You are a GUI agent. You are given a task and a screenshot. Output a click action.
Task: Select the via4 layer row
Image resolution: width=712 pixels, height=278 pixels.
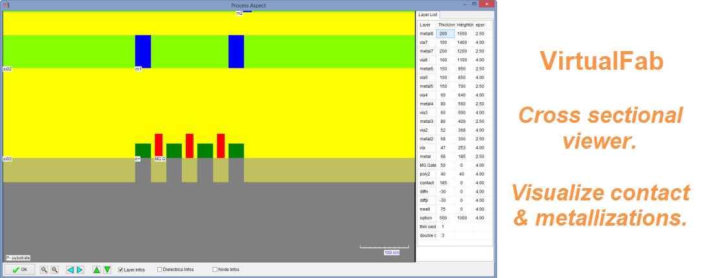pyautogui.click(x=455, y=95)
